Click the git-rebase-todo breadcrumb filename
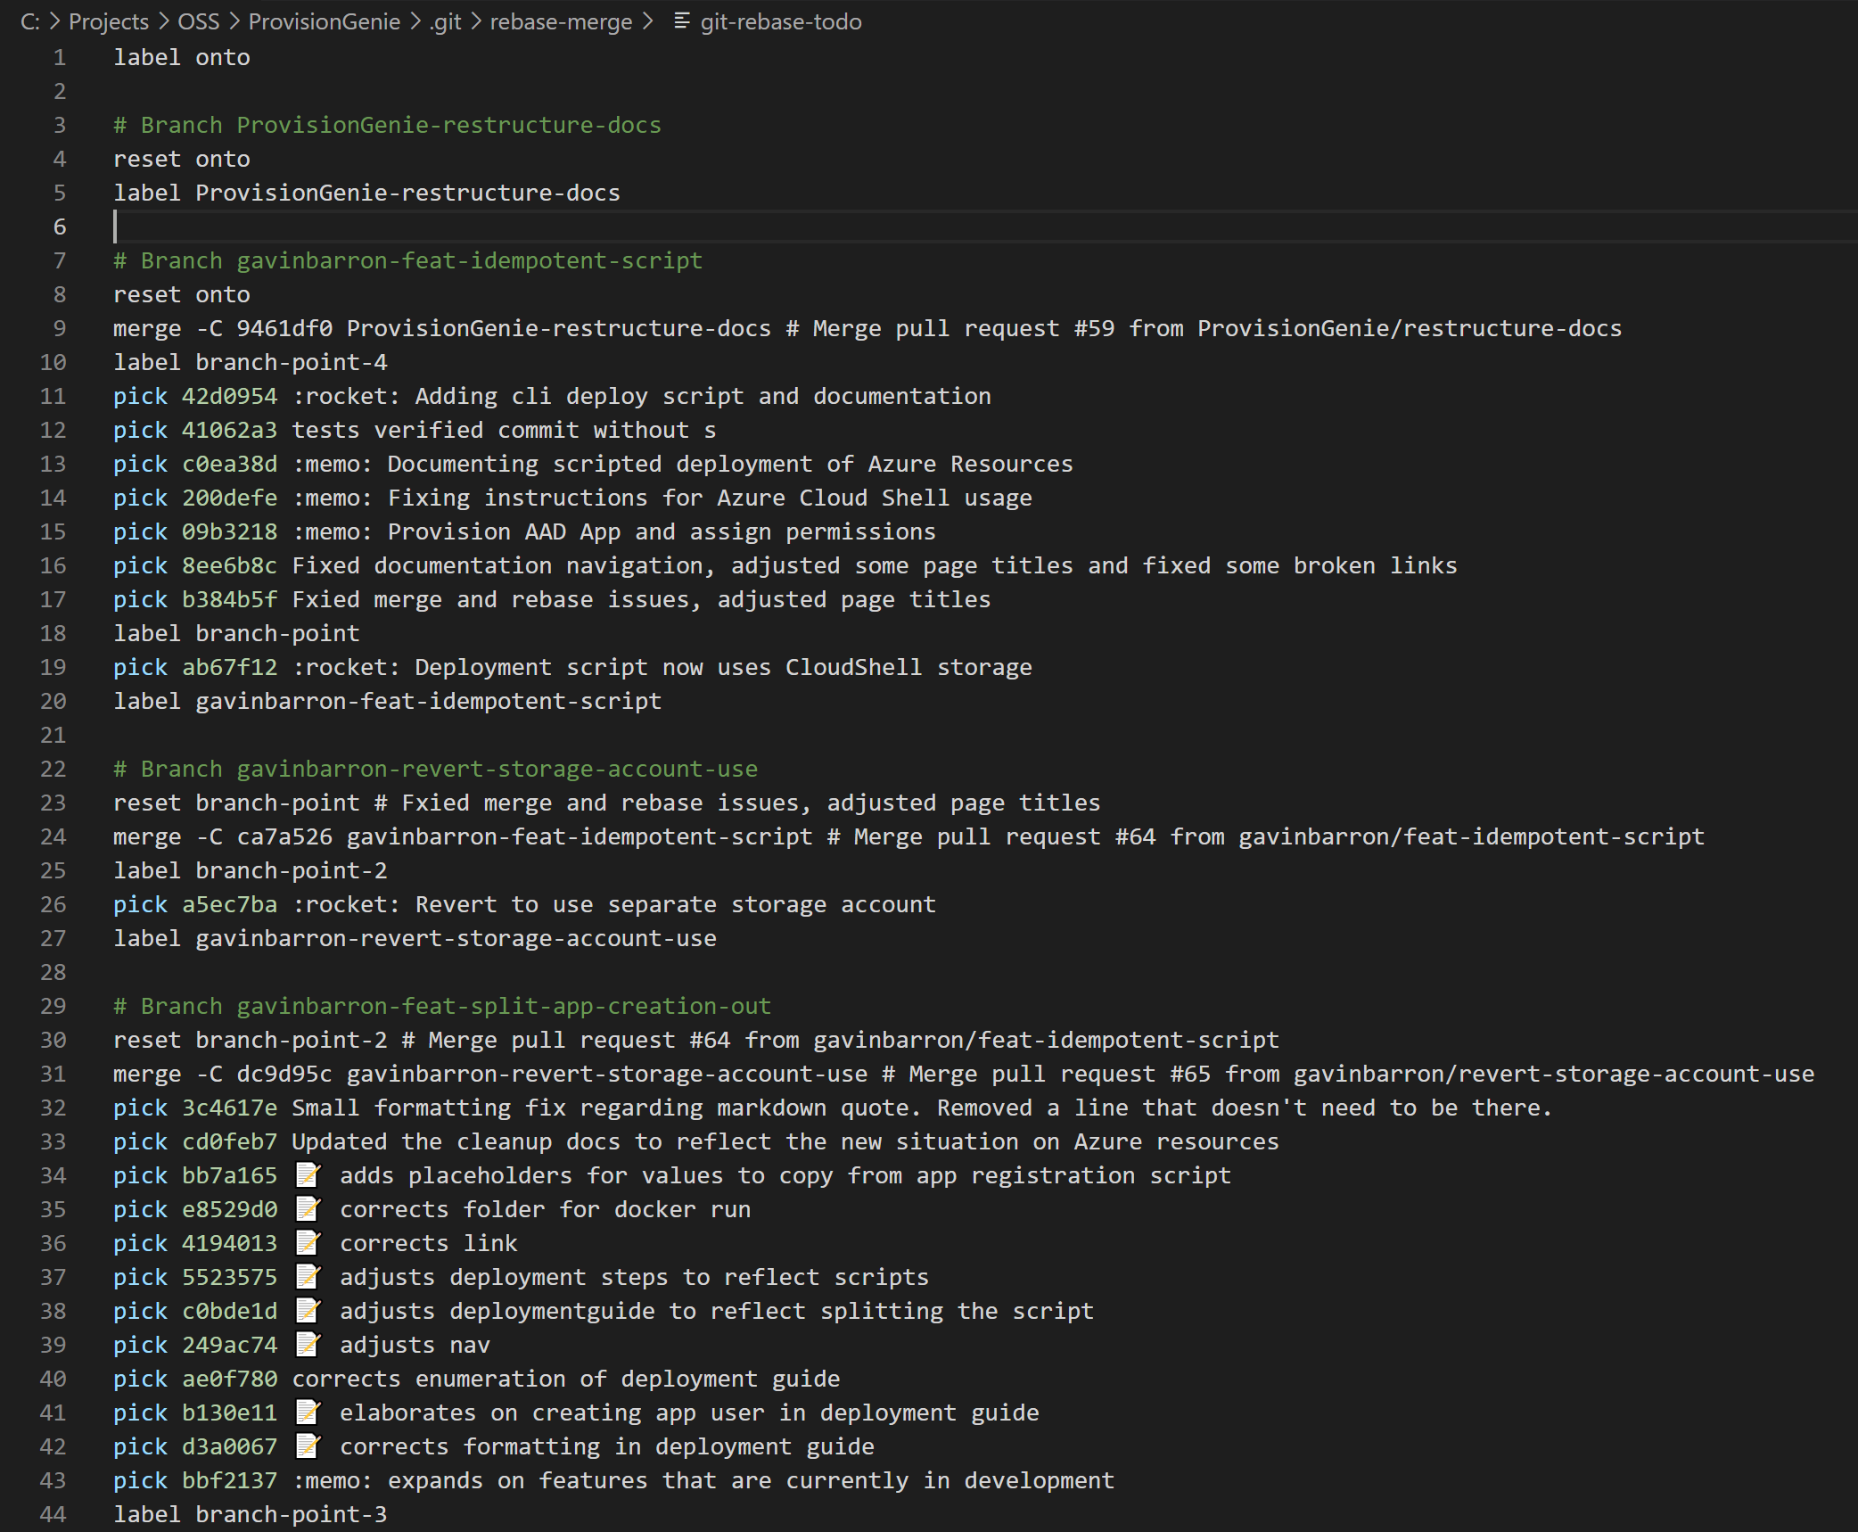 pyautogui.click(x=781, y=21)
